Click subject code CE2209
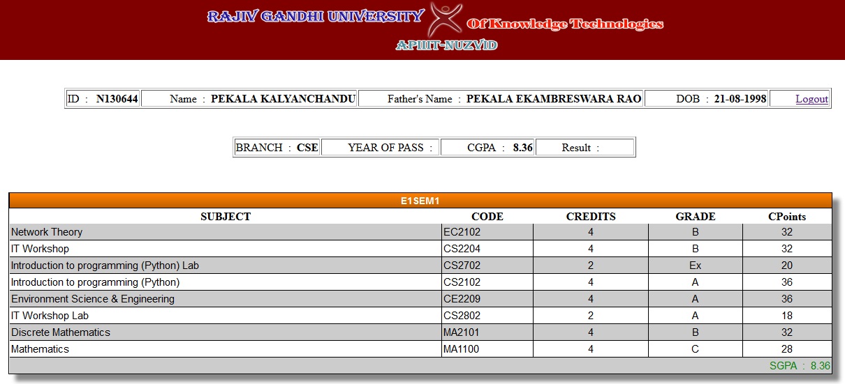845x384 pixels. (x=462, y=299)
